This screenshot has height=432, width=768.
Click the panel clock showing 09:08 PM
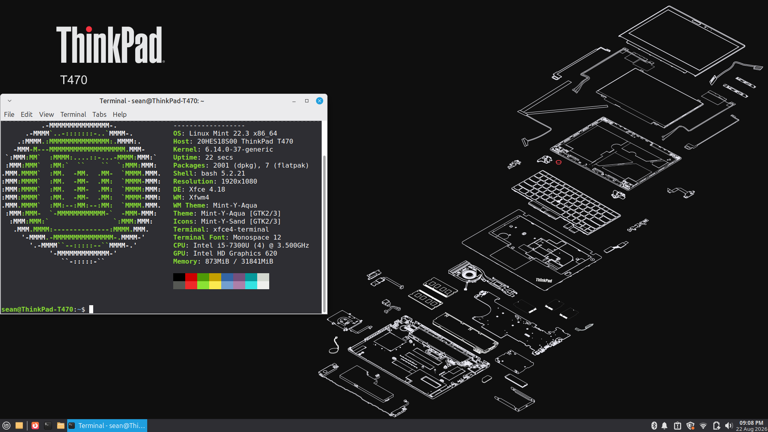(751, 426)
